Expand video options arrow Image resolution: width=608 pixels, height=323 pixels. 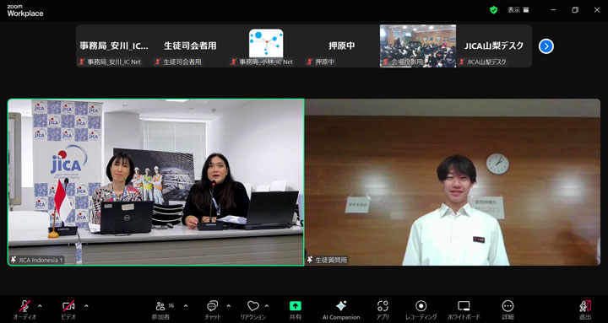coord(86,306)
